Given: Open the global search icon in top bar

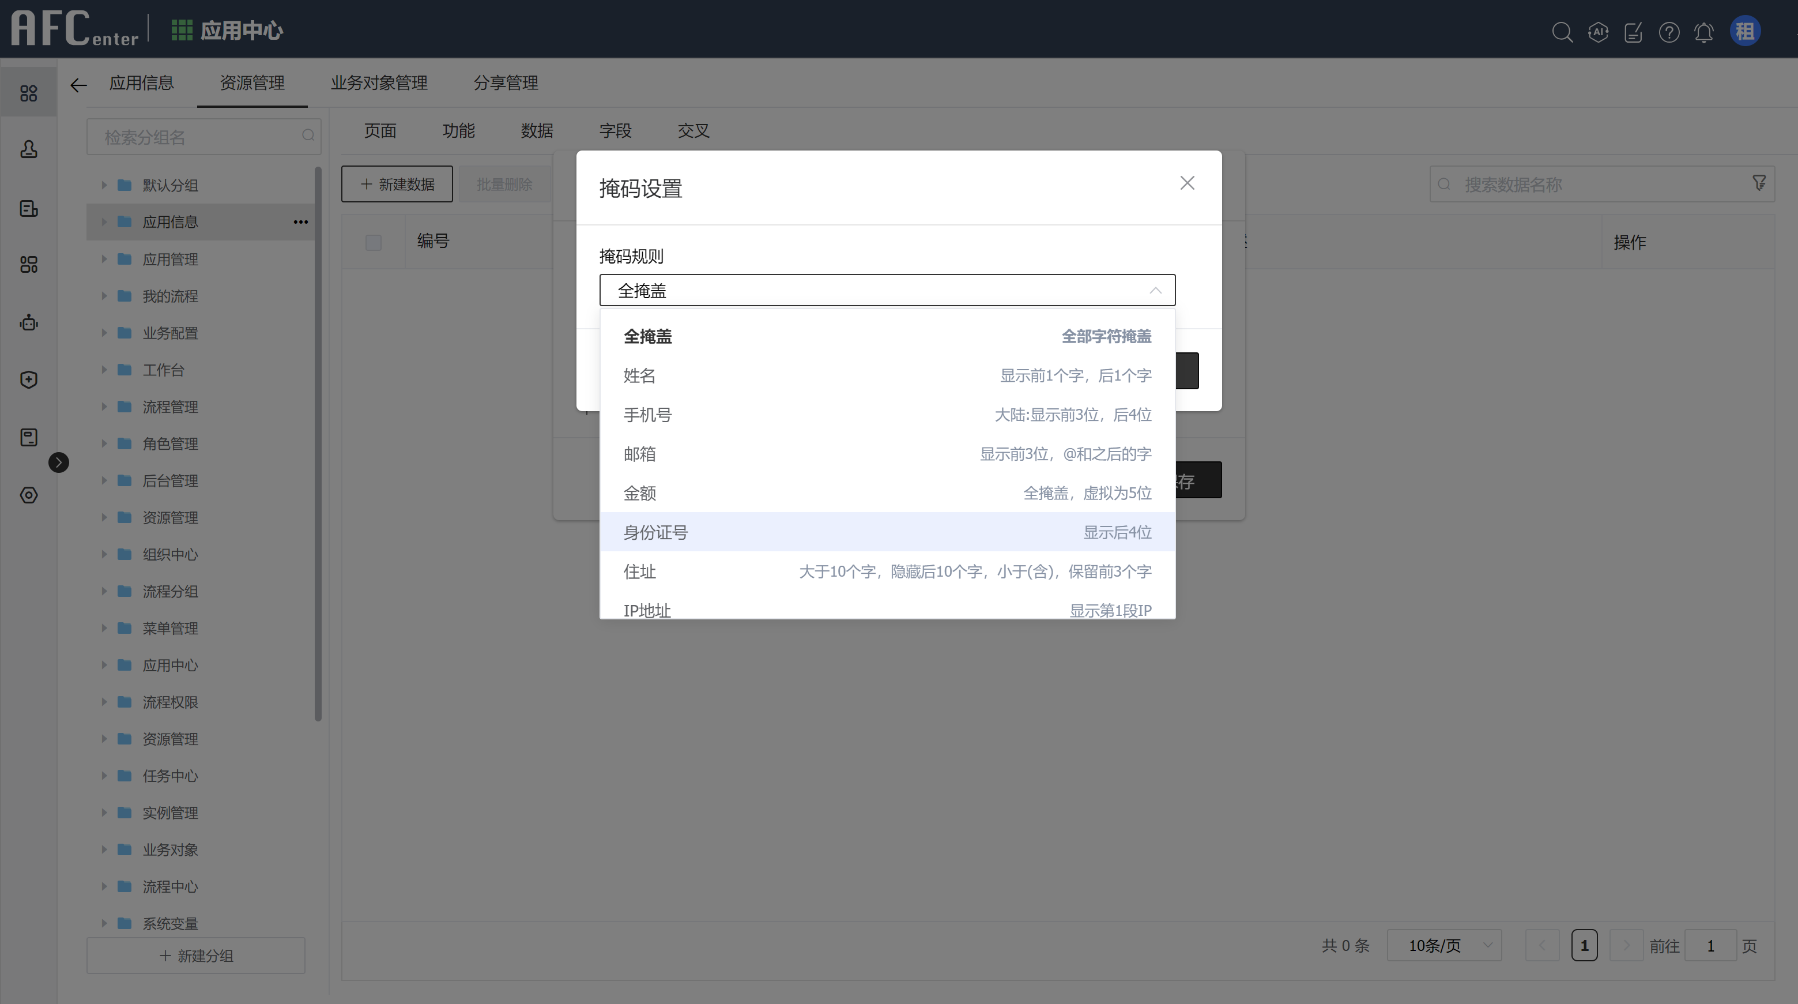Looking at the screenshot, I should 1563,32.
